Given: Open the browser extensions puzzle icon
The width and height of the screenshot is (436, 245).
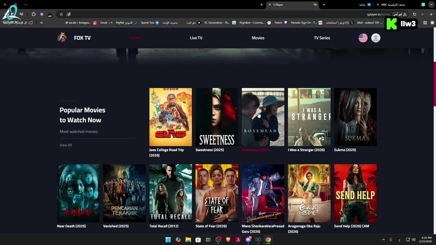Looking at the screenshot, I should tap(34, 14).
